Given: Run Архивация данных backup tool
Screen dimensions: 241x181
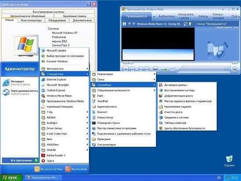Looking at the screenshot, I should (x=187, y=85).
